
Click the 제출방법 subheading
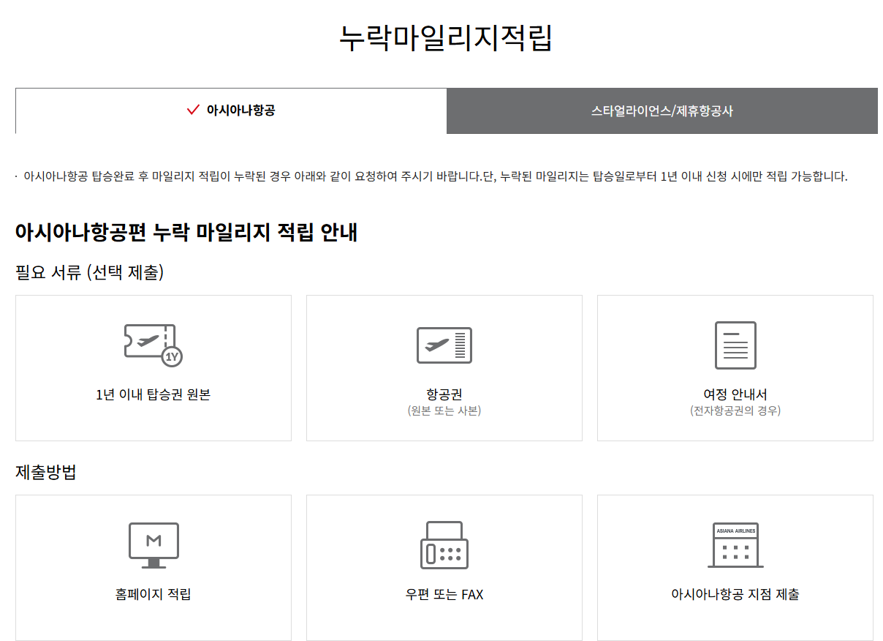[46, 472]
